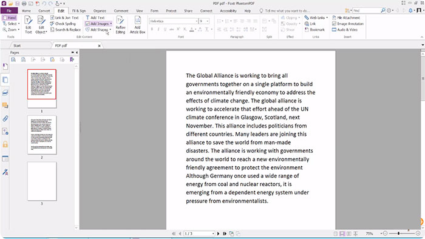Toggle underline formatting
Viewport: 425px width, 239px height.
[165, 29]
